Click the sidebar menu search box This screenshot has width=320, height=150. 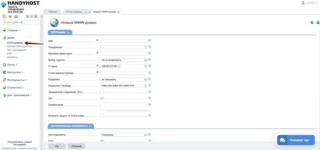(20, 22)
